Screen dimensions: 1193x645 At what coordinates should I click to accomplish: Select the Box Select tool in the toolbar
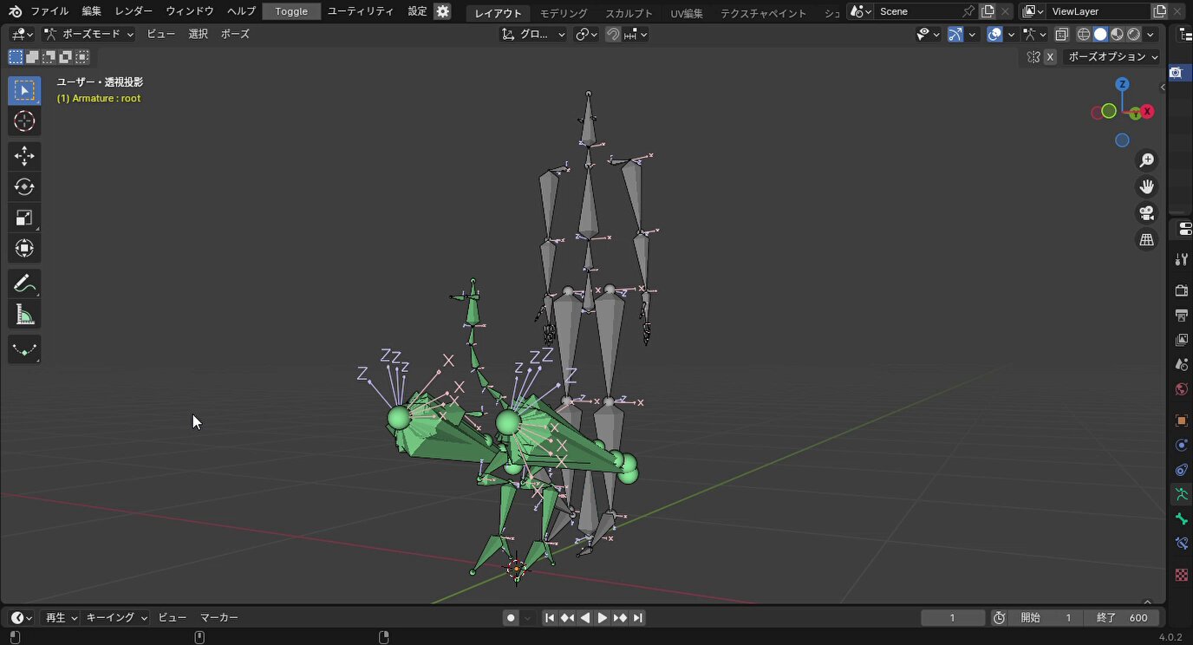tap(24, 91)
